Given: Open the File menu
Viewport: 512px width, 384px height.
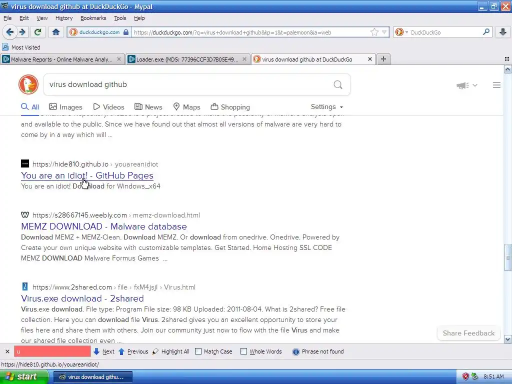Looking at the screenshot, I should (7, 18).
